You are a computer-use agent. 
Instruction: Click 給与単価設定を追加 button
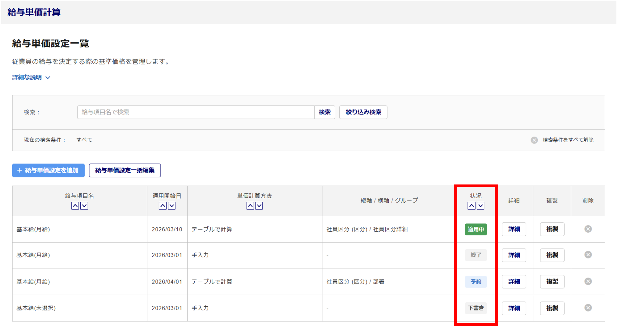[49, 170]
